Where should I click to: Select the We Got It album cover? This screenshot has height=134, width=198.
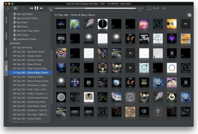(116, 97)
